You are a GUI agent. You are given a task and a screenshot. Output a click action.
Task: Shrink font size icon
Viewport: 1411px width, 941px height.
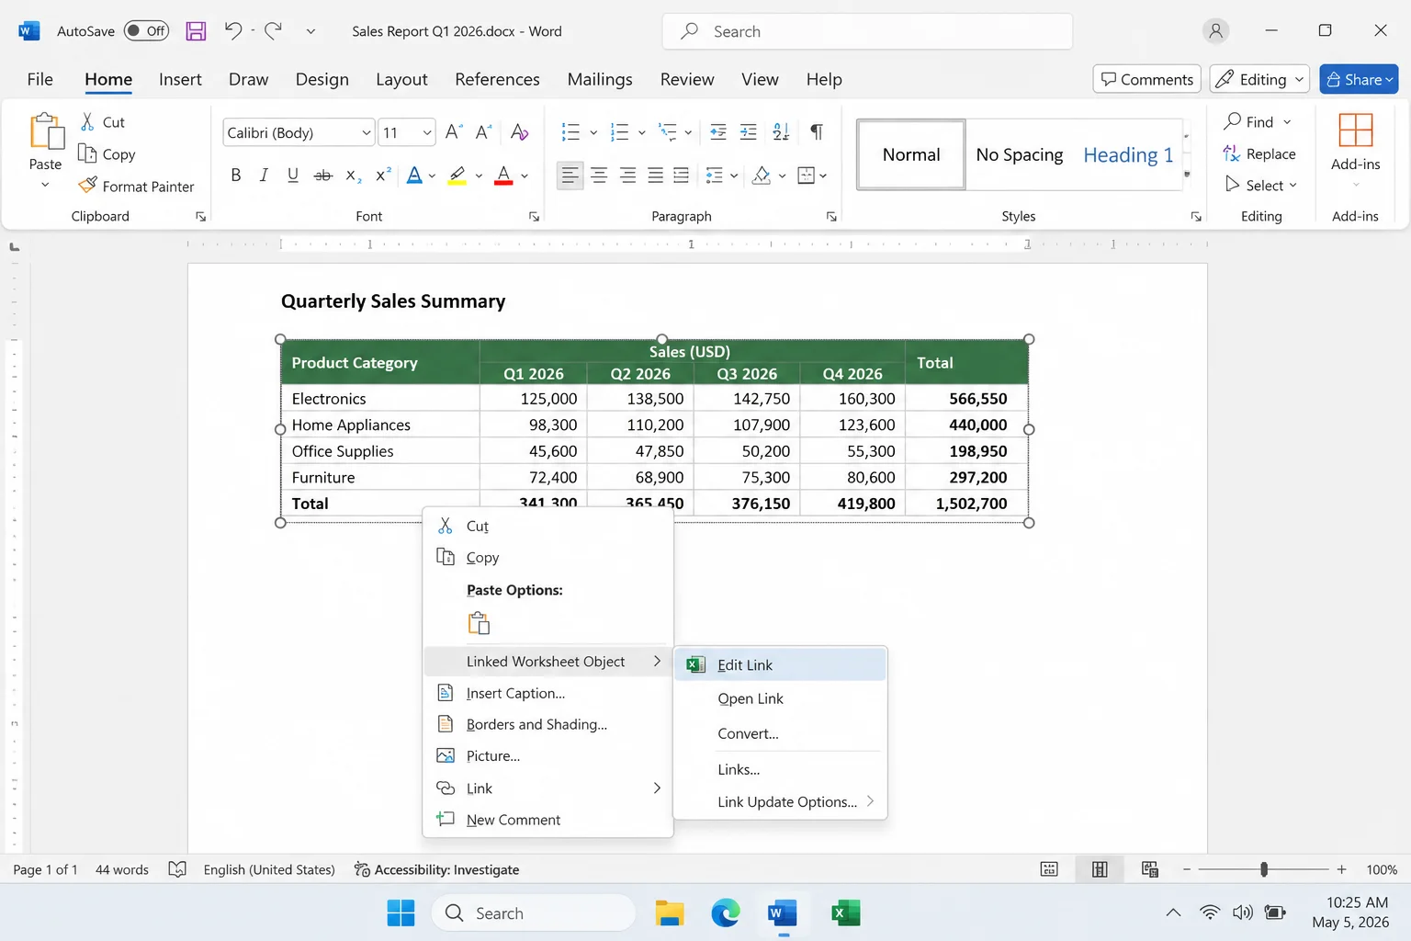(483, 132)
